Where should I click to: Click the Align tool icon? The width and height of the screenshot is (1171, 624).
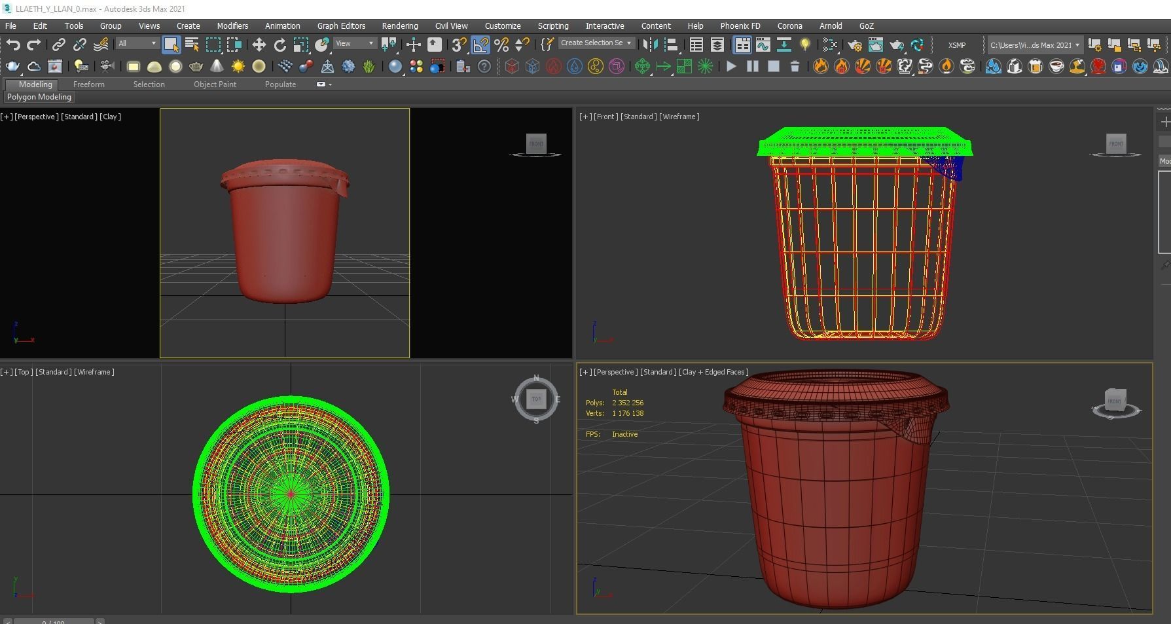[671, 45]
